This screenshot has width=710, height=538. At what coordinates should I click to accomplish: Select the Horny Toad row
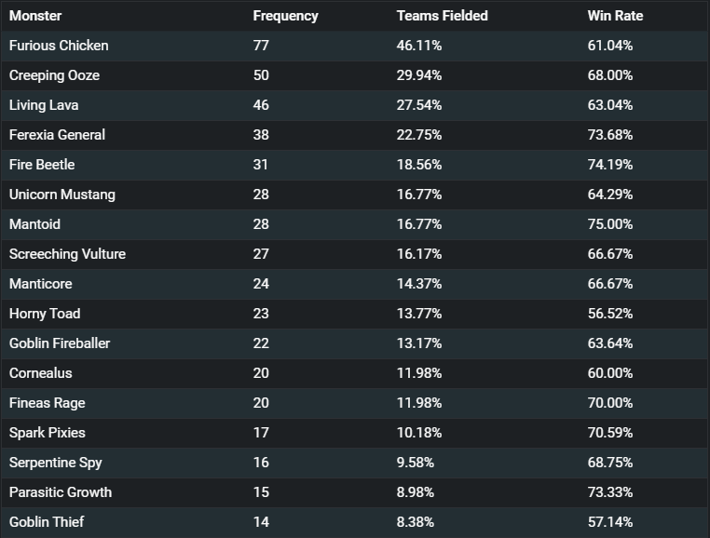point(355,314)
